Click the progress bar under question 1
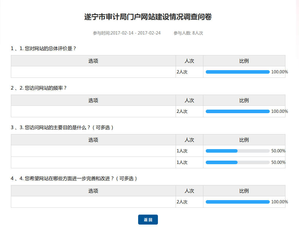This screenshot has width=299, height=234. (238, 72)
